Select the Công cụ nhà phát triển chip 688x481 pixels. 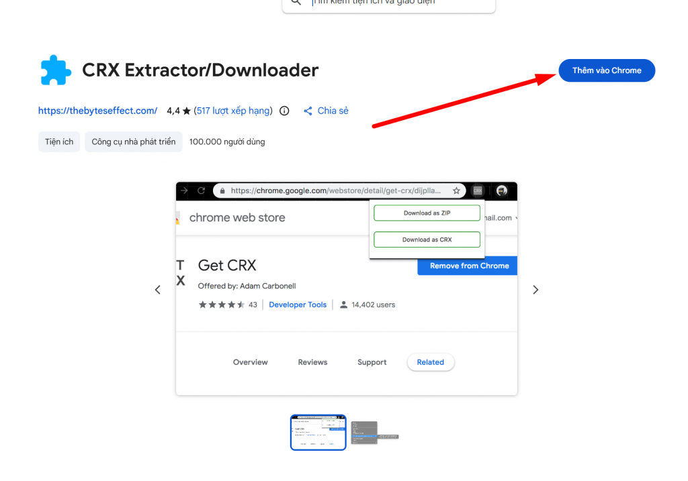click(x=134, y=142)
